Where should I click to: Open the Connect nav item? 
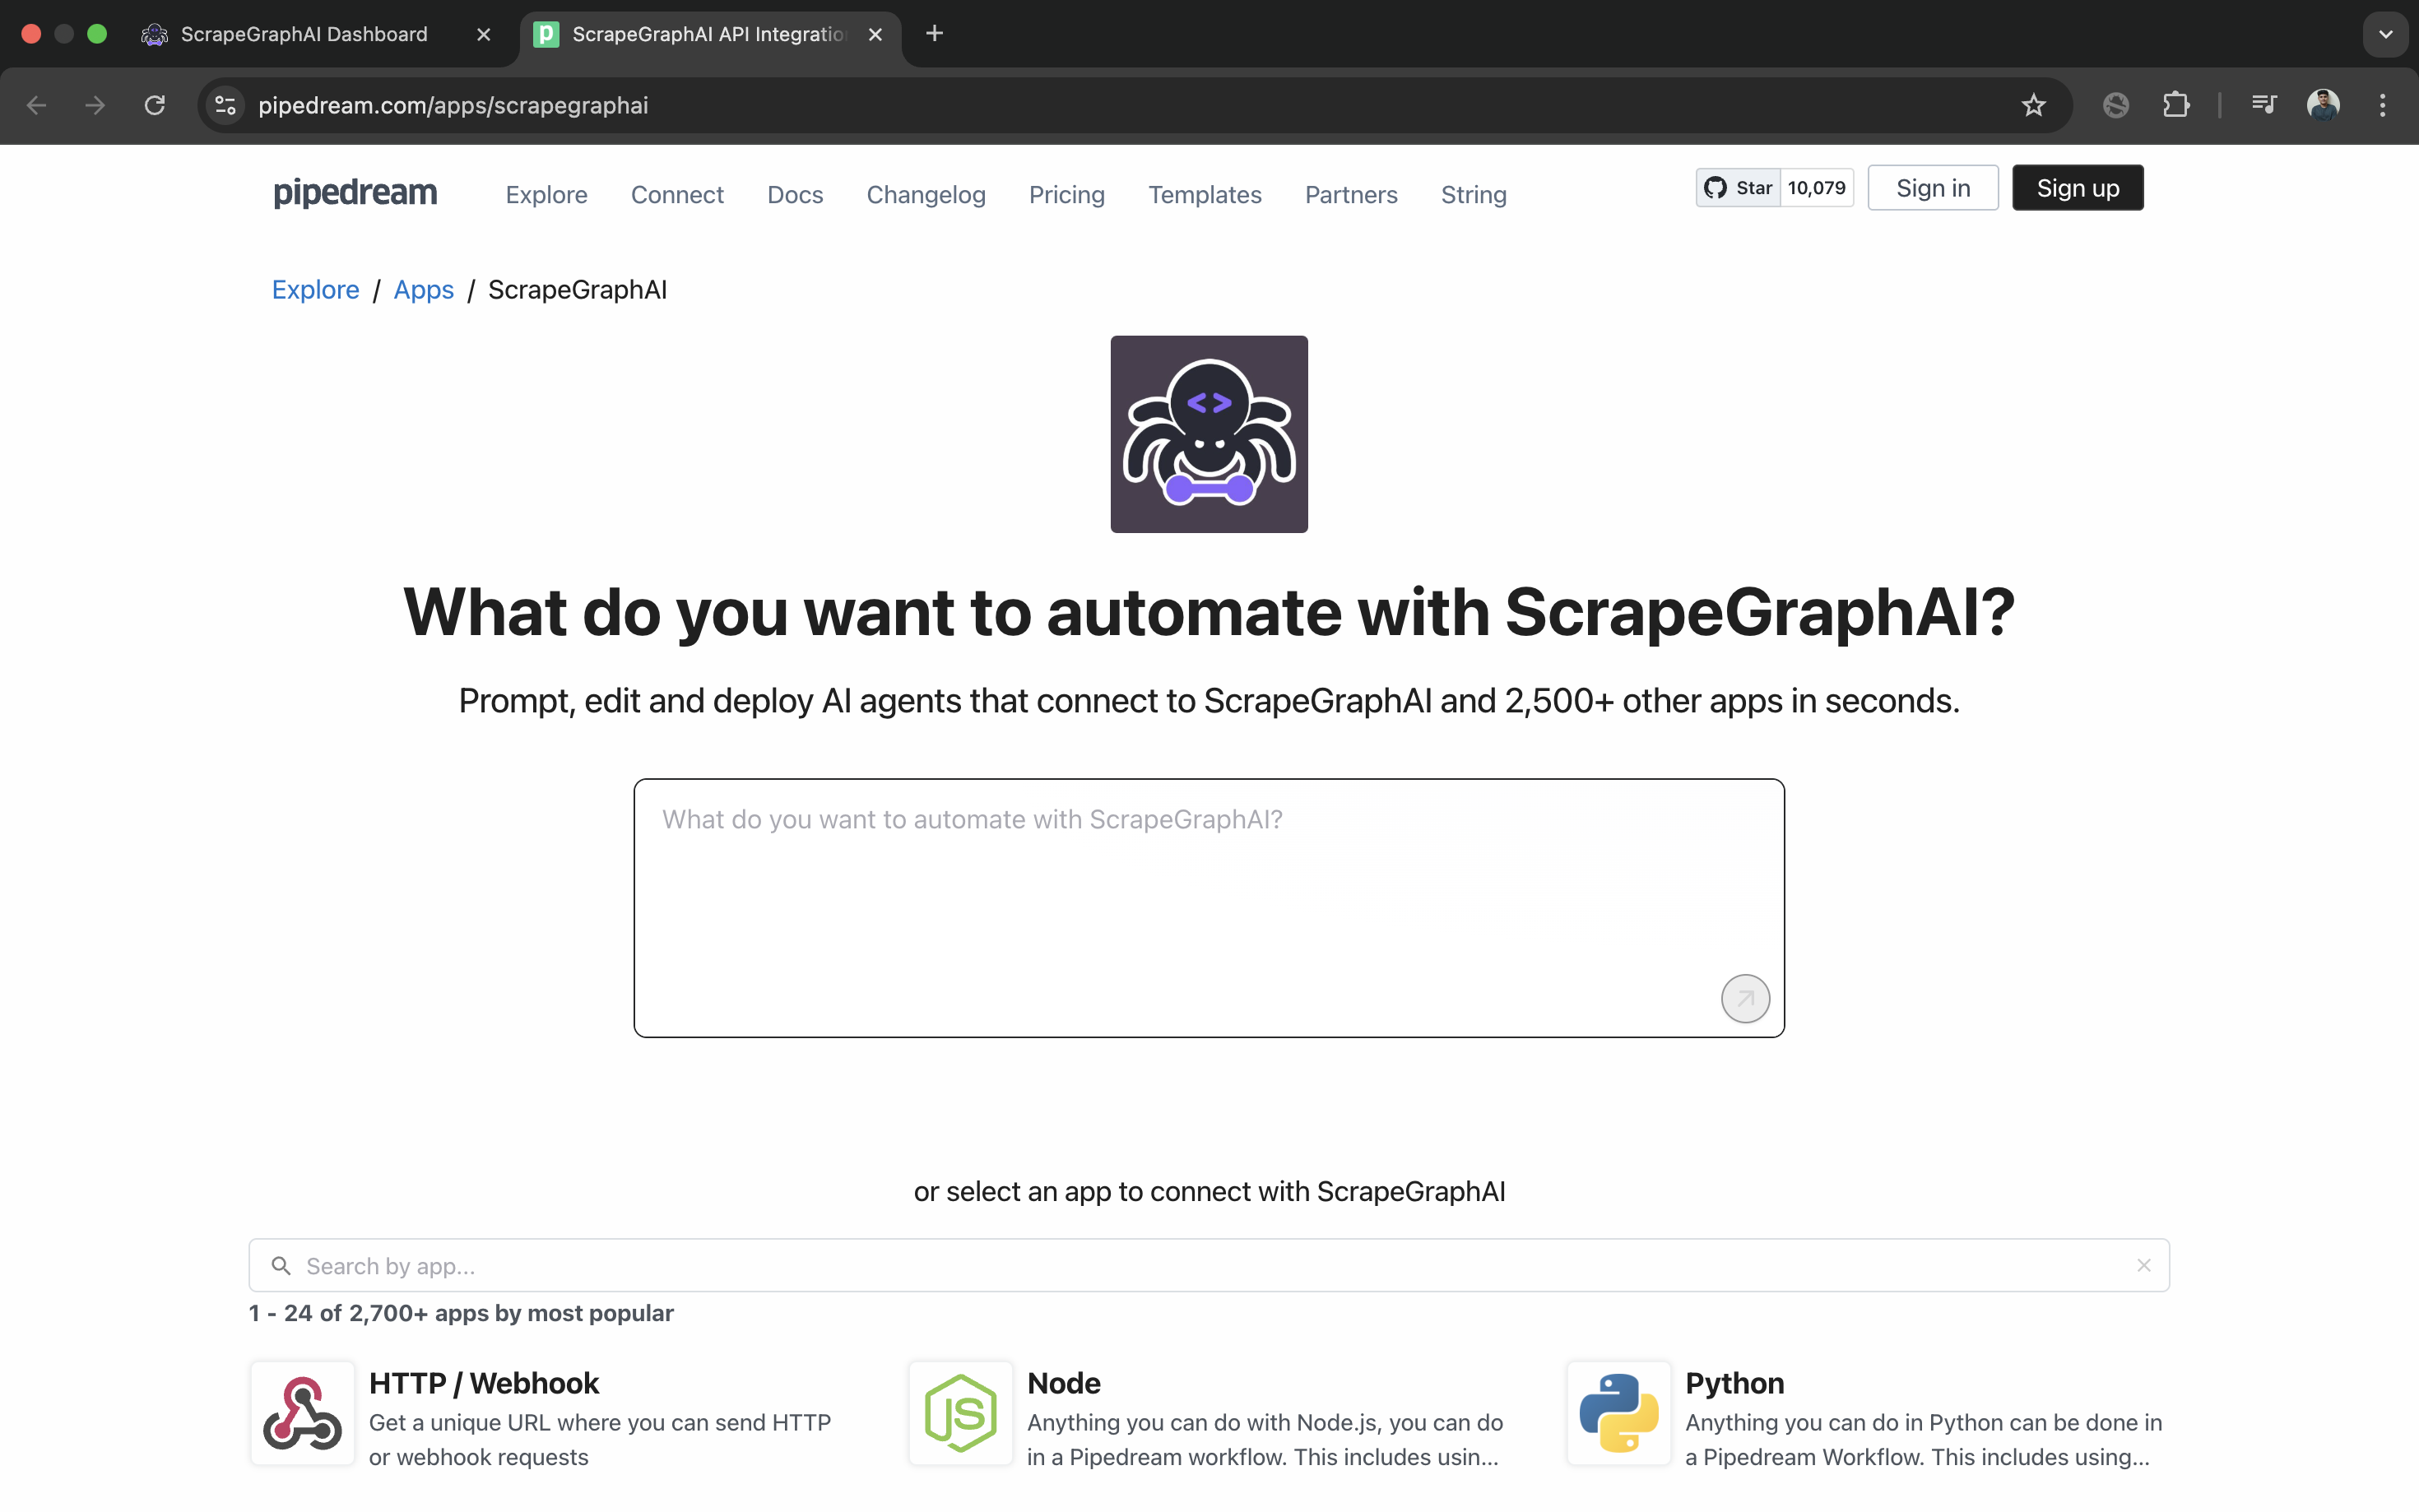pyautogui.click(x=677, y=194)
